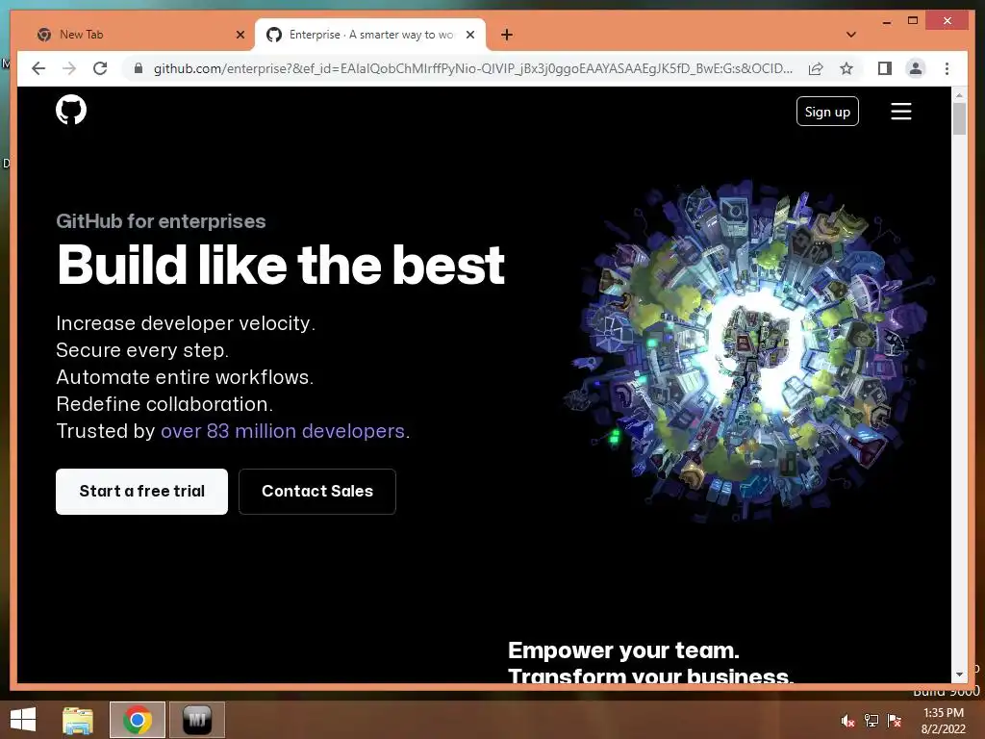This screenshot has height=739, width=985.
Task: Open Chrome three-dot menu
Action: tap(947, 68)
